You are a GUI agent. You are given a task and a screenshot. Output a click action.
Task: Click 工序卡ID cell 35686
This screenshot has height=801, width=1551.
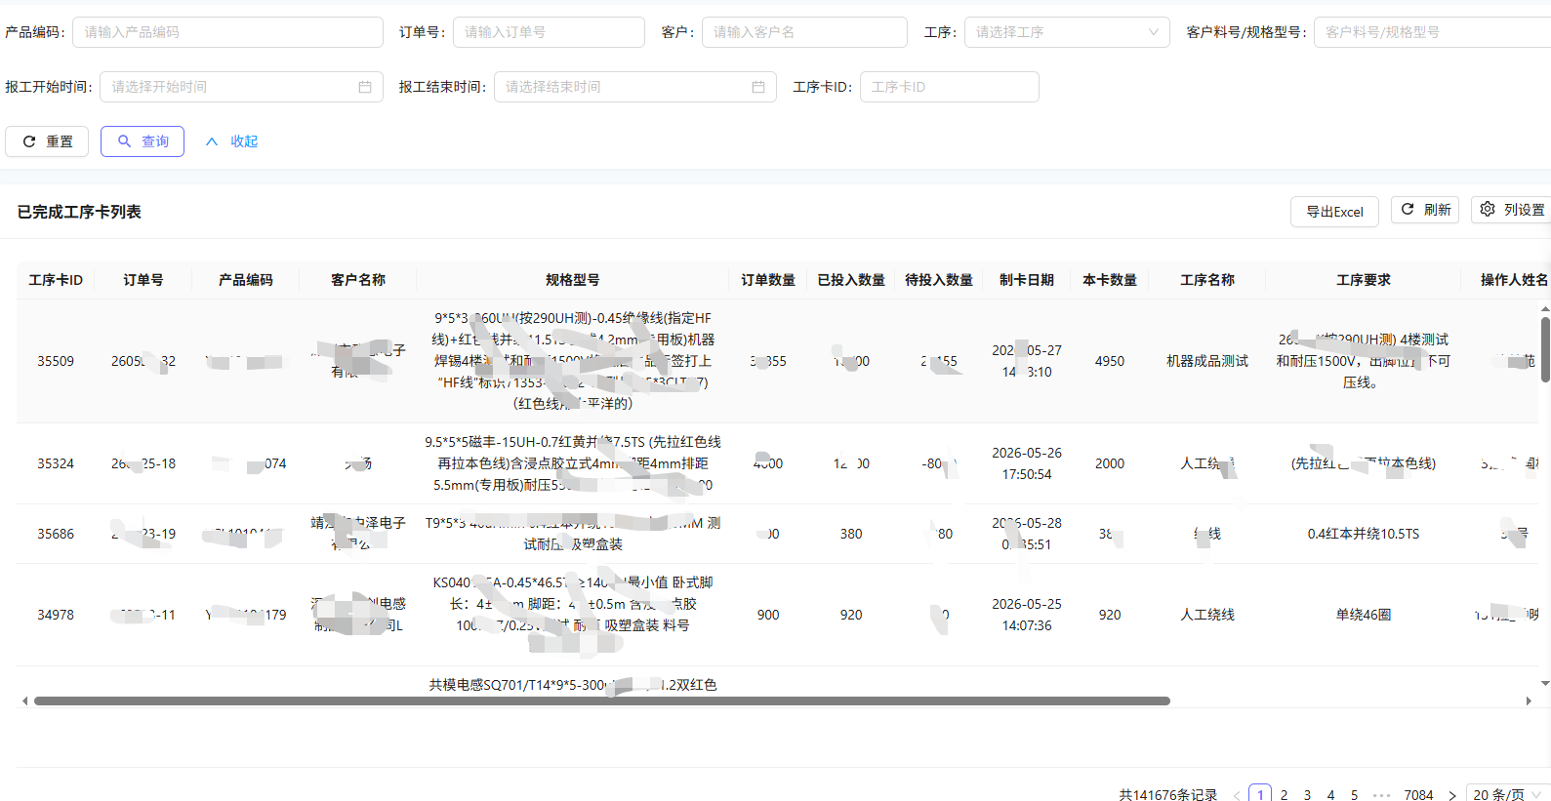pos(56,534)
